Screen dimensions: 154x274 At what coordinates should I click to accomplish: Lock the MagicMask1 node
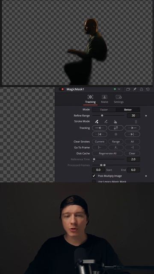pos(141,89)
